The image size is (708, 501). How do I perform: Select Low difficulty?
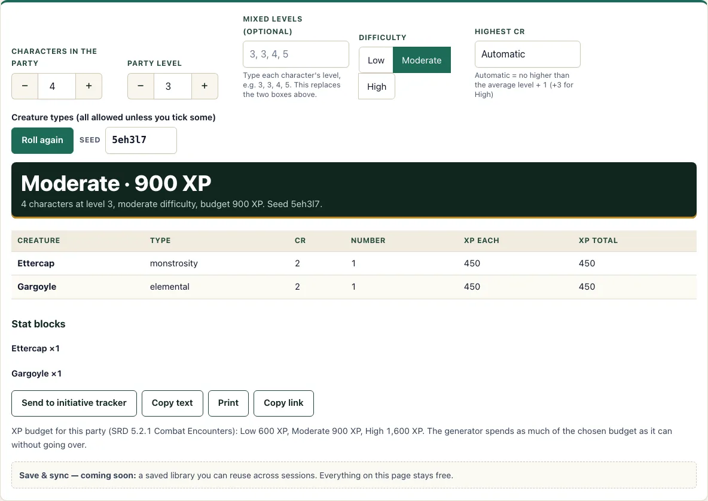click(376, 60)
